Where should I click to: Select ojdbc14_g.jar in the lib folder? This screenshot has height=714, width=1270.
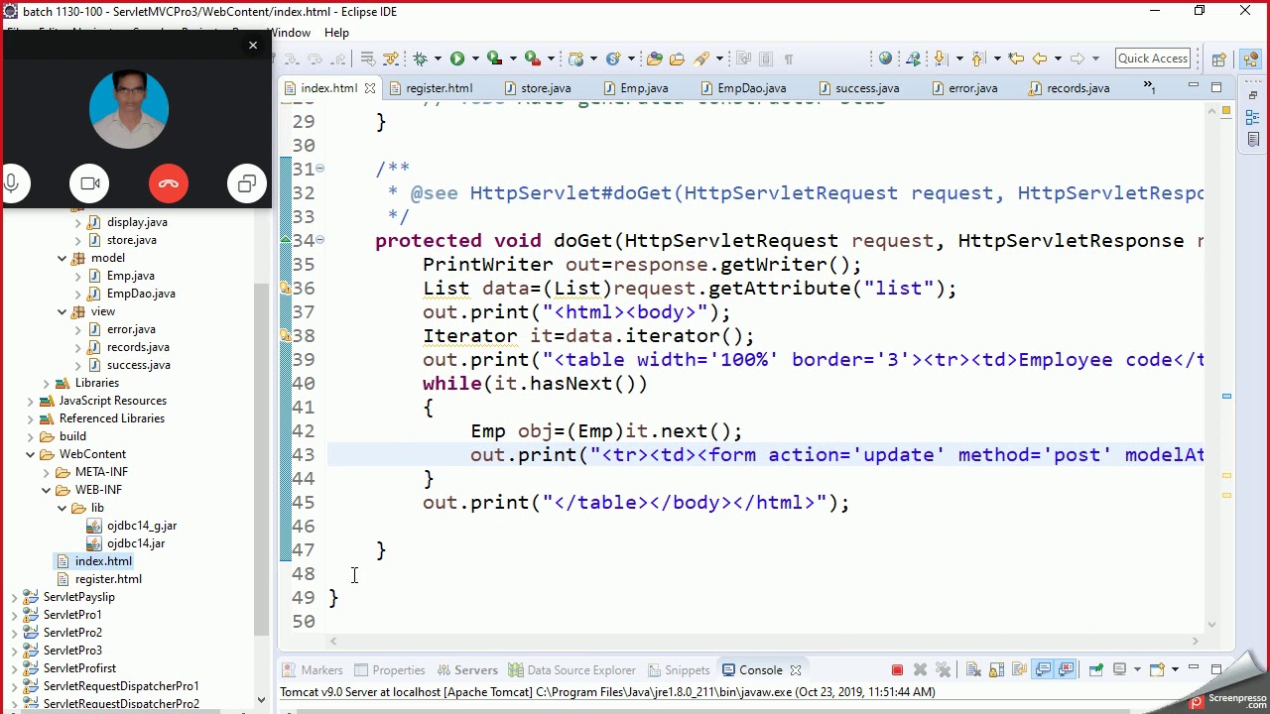142,526
